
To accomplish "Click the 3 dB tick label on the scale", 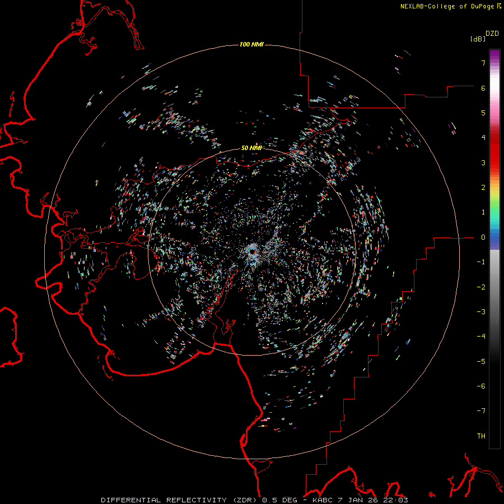I will pos(483,162).
